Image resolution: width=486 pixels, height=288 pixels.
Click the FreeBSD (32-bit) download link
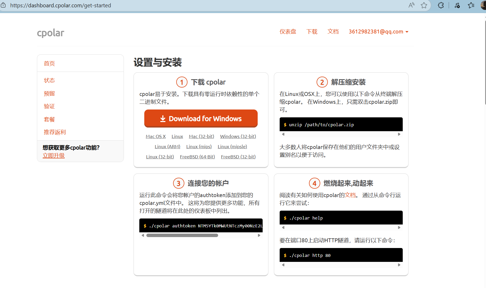coord(238,157)
